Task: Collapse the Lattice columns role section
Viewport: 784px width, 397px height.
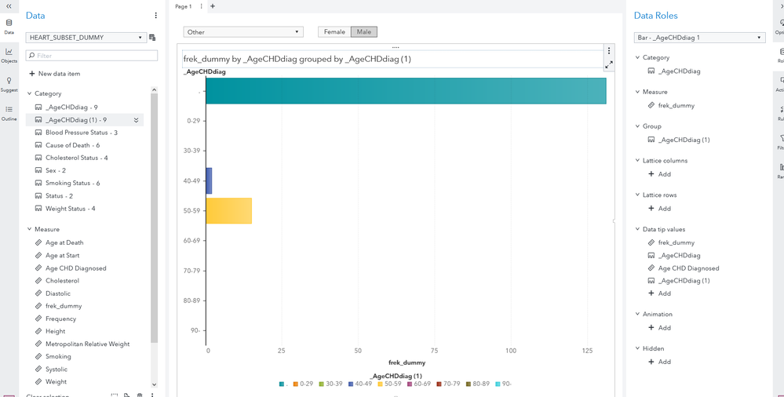Action: point(637,161)
